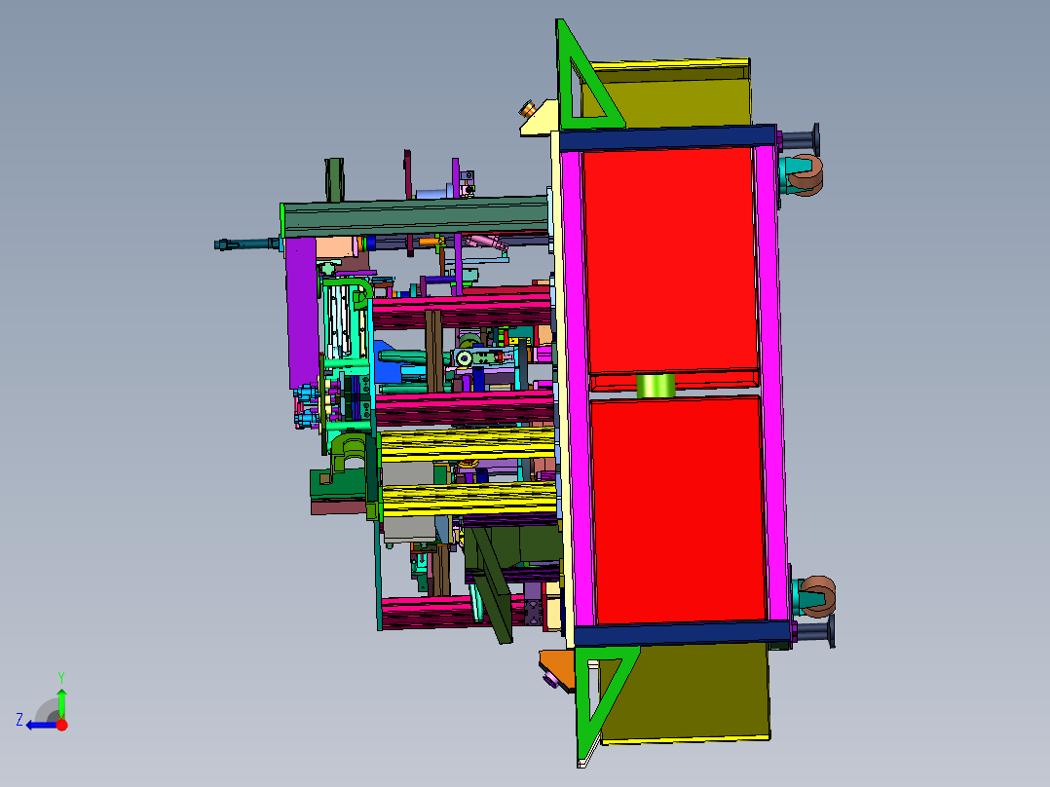Select the purple vertical plate
Viewport: 1050px width, 787px height.
(x=302, y=312)
